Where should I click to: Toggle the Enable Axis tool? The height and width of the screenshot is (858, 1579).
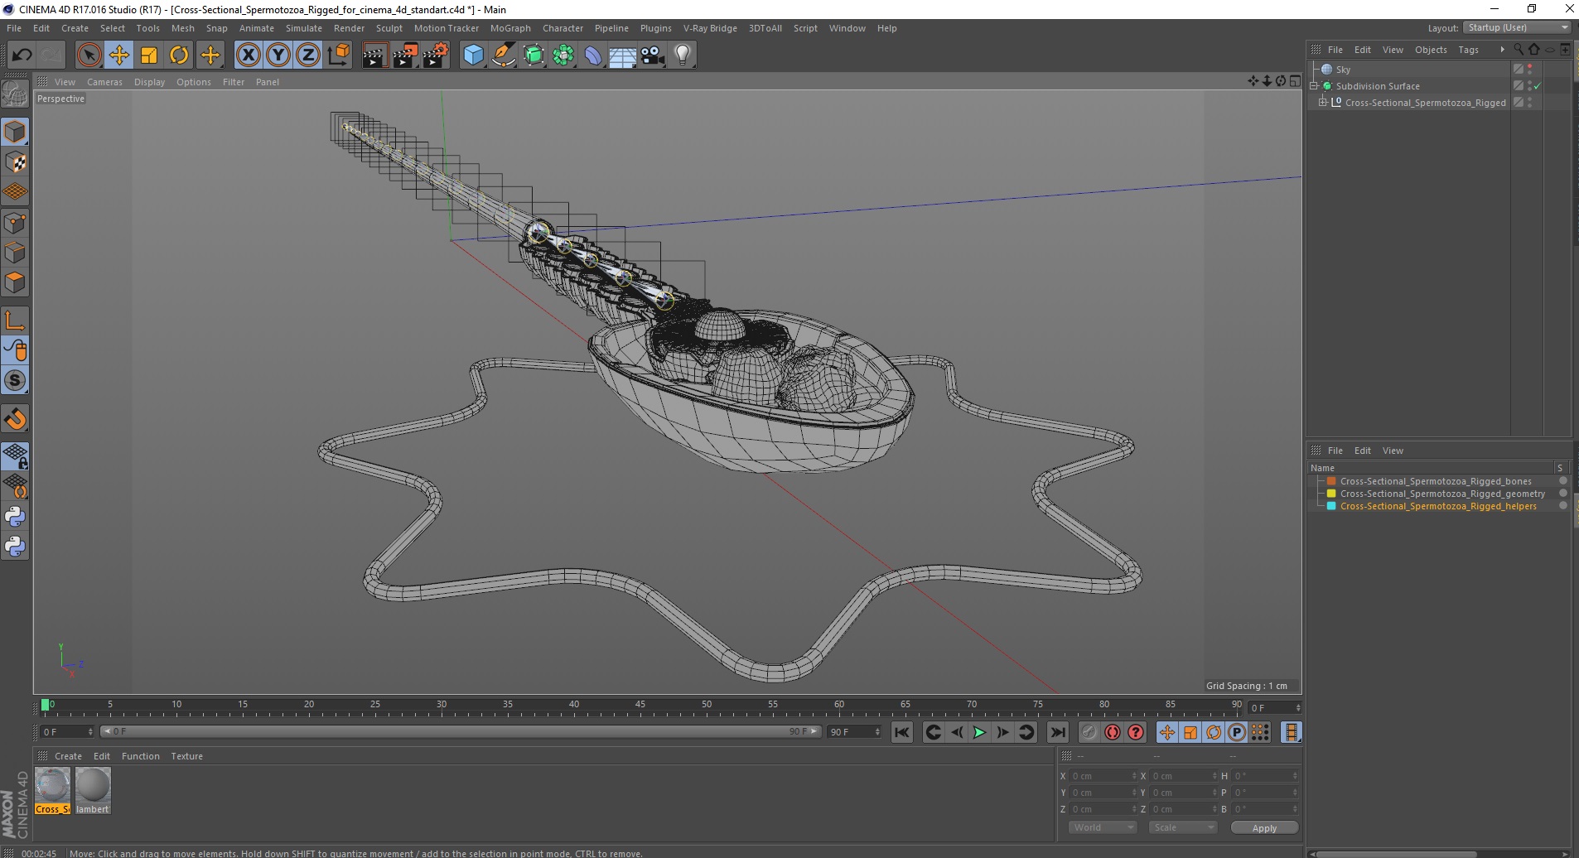click(15, 321)
